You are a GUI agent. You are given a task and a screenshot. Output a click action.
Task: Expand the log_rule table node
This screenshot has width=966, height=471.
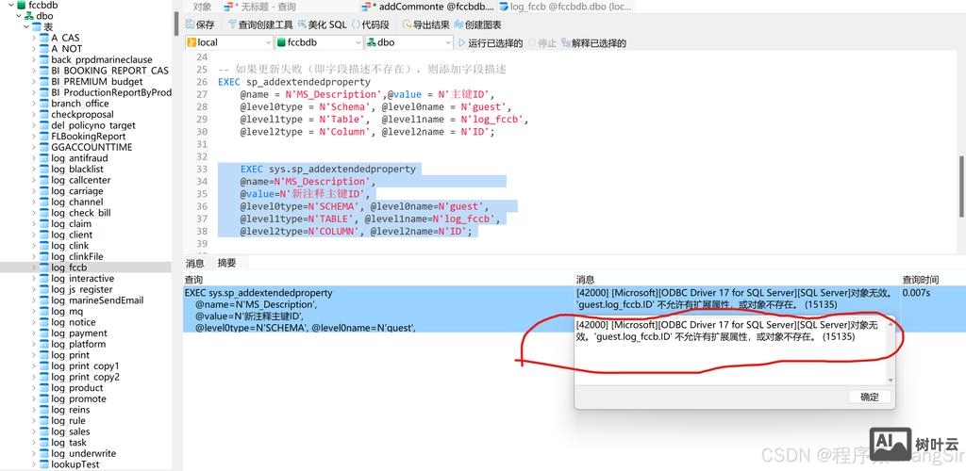point(33,420)
